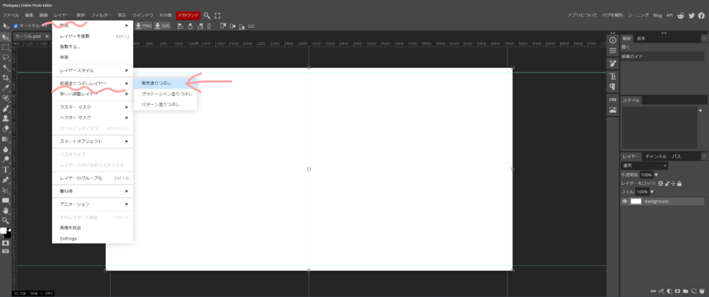Uncheck the オートセレクト checkbox
The width and height of the screenshot is (709, 297).
[16, 26]
